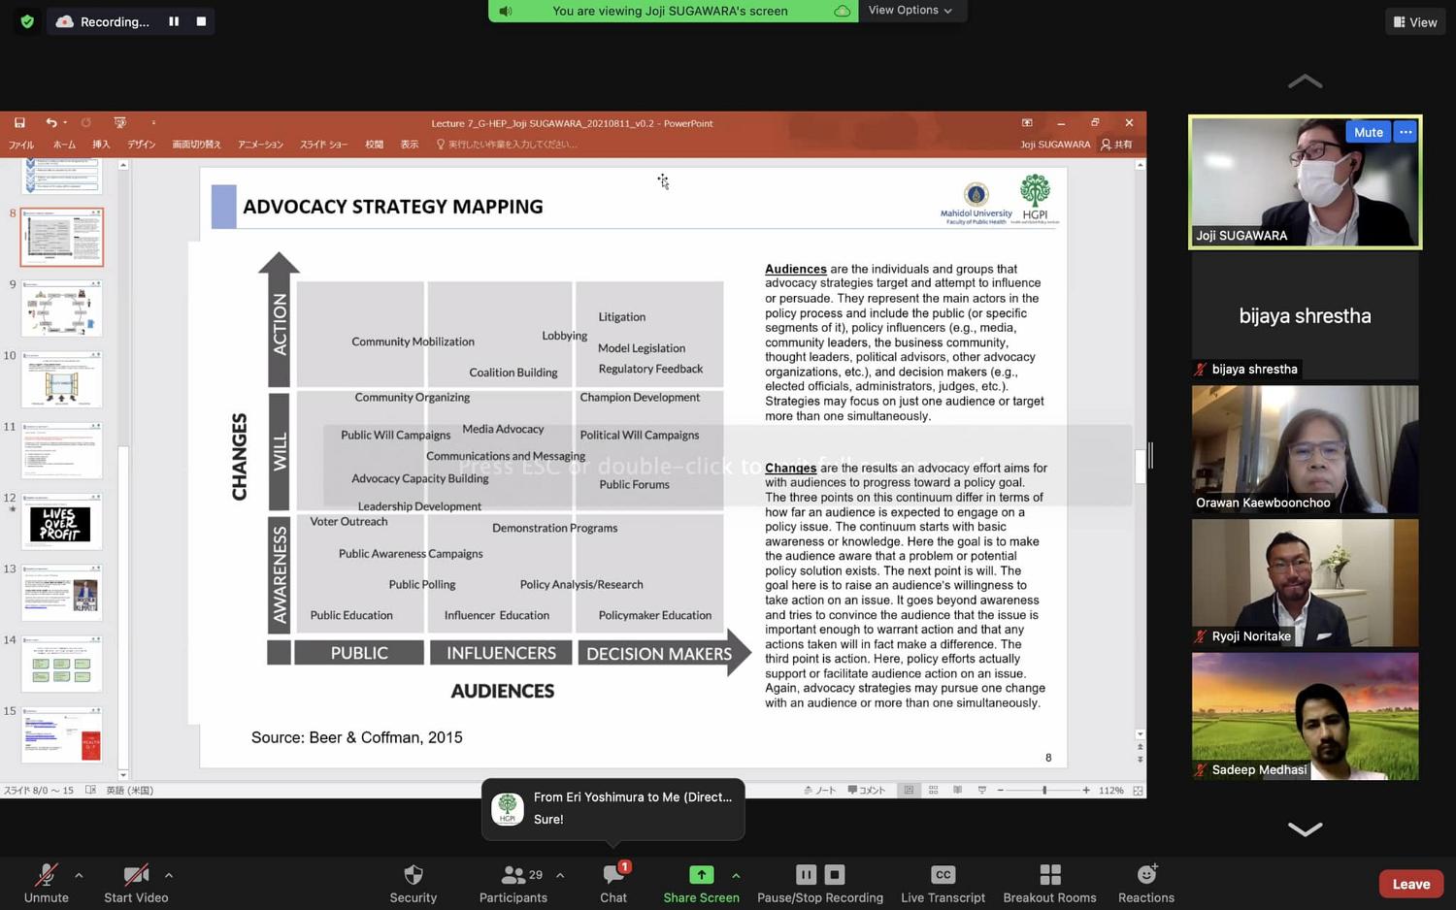Open the アニメーション tab in PowerPoint
Screen dimensions: 1456x910
pyautogui.click(x=260, y=145)
